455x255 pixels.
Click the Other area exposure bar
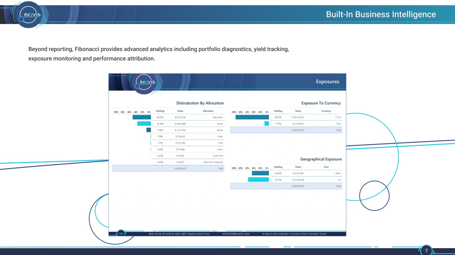[x=260, y=173]
